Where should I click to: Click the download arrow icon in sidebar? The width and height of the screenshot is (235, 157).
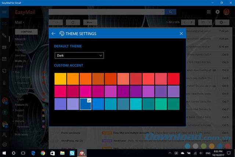point(4,82)
